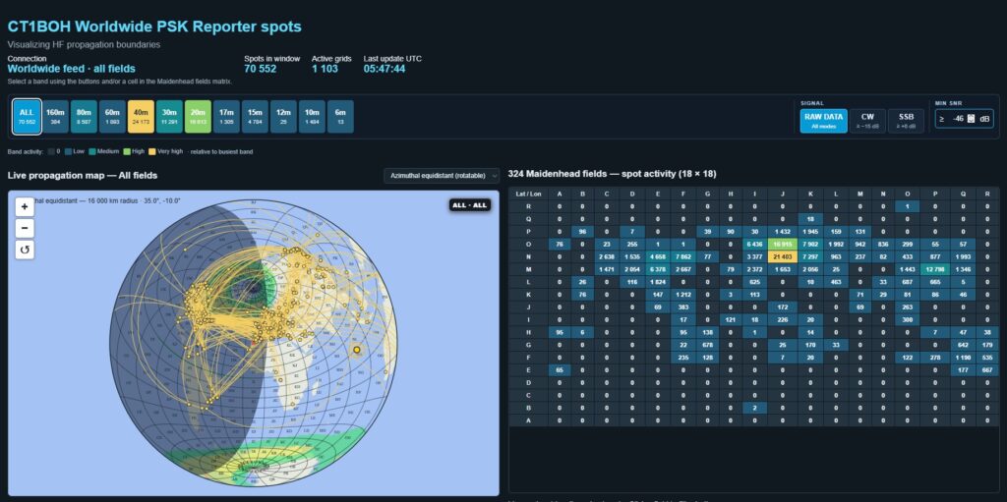Select the 17m band
Image resolution: width=1007 pixels, height=502 pixels.
click(x=226, y=116)
